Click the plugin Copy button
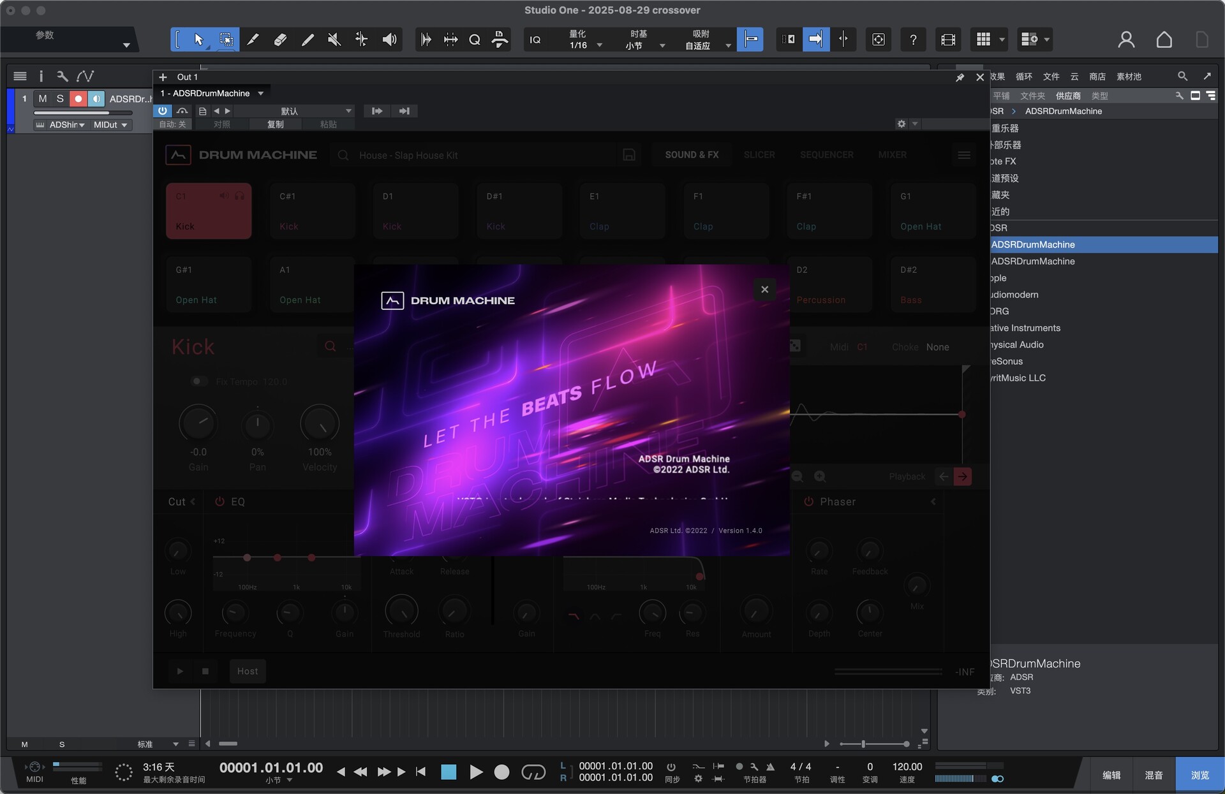 [275, 124]
